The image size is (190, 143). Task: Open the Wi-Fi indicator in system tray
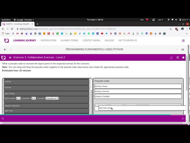point(172,20)
